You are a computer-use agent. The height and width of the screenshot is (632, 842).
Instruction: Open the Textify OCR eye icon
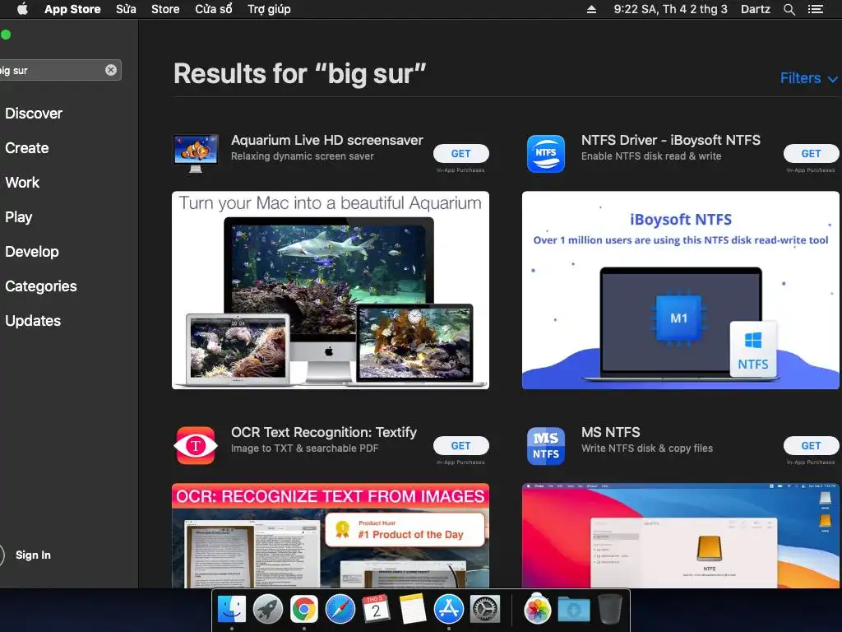coord(196,445)
